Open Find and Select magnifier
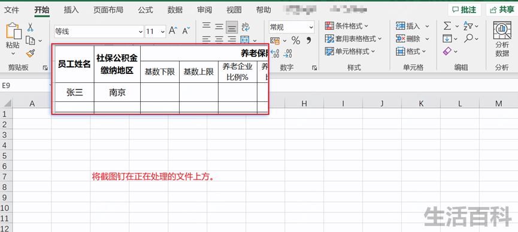Screen dimensions: 518x232 click(x=468, y=38)
